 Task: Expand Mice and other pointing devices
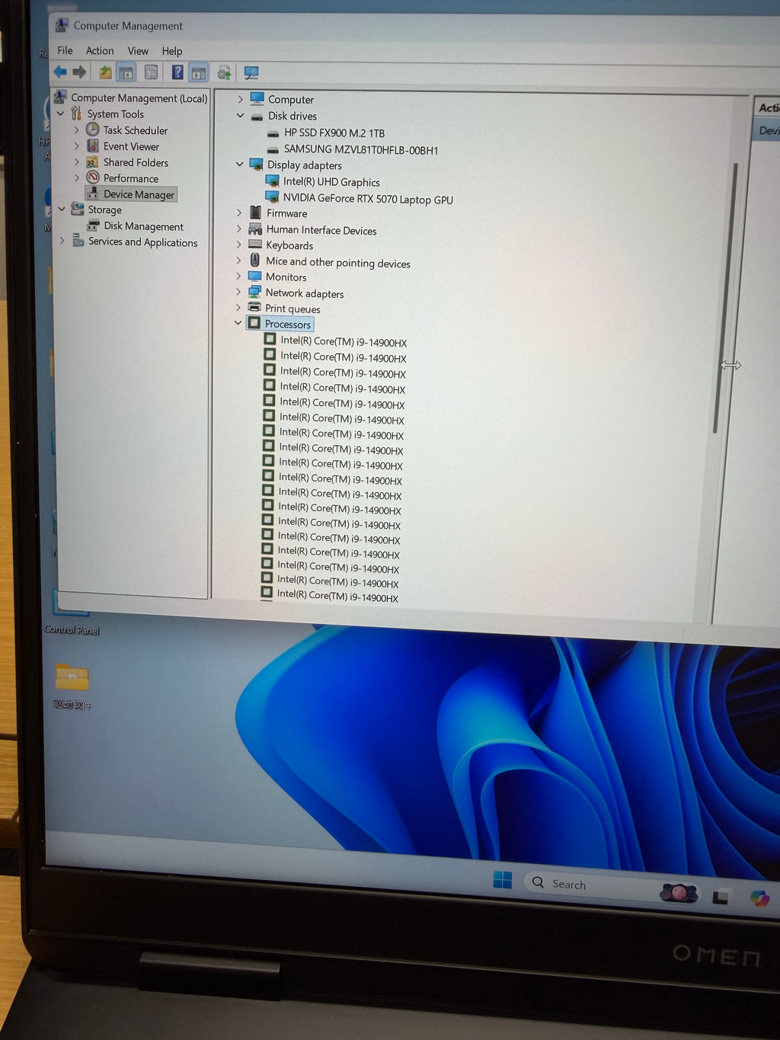click(x=238, y=261)
